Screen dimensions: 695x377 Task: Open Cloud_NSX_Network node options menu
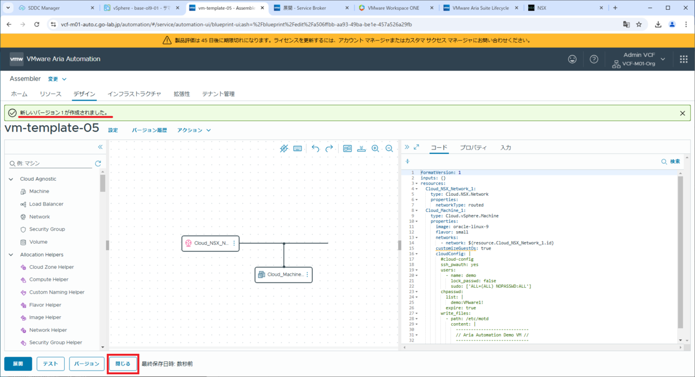pos(234,244)
